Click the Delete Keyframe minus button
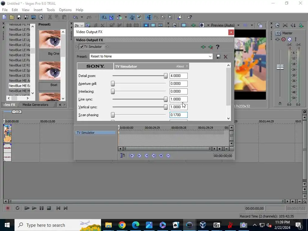Viewport: 308px width, 231px height. pos(168,156)
